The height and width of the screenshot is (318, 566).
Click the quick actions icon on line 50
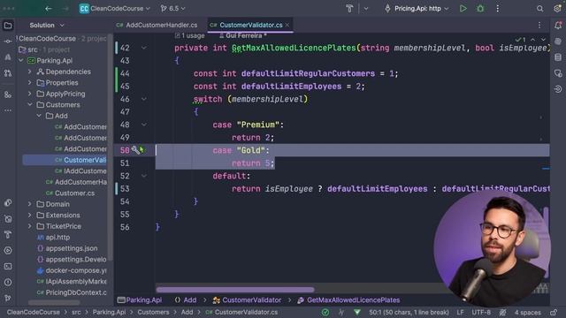coord(135,149)
